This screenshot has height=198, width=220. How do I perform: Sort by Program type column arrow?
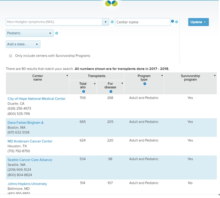[162, 76]
